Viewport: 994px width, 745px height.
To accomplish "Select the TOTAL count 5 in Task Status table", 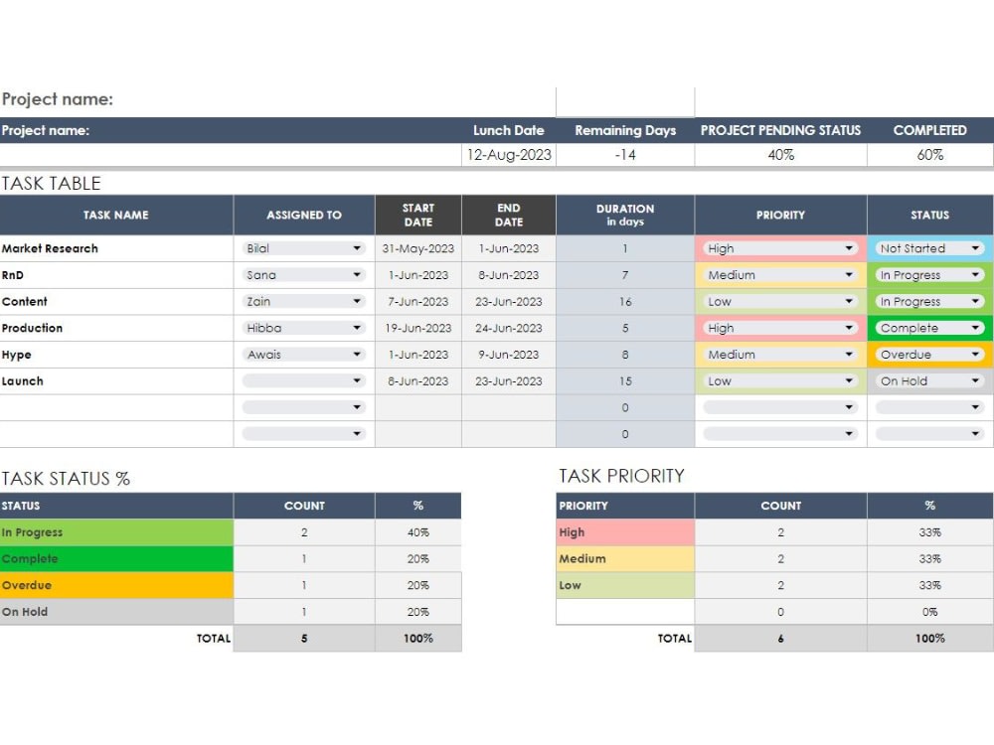I will coord(304,638).
